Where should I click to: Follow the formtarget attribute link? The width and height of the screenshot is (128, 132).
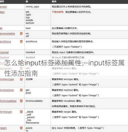pos(6,112)
